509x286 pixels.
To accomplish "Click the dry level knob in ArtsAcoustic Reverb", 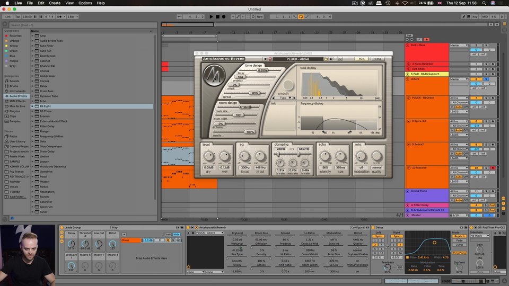I will pos(209,156).
